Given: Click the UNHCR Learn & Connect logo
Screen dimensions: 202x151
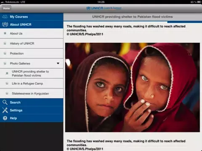Looking at the screenshot, I should (104, 8).
